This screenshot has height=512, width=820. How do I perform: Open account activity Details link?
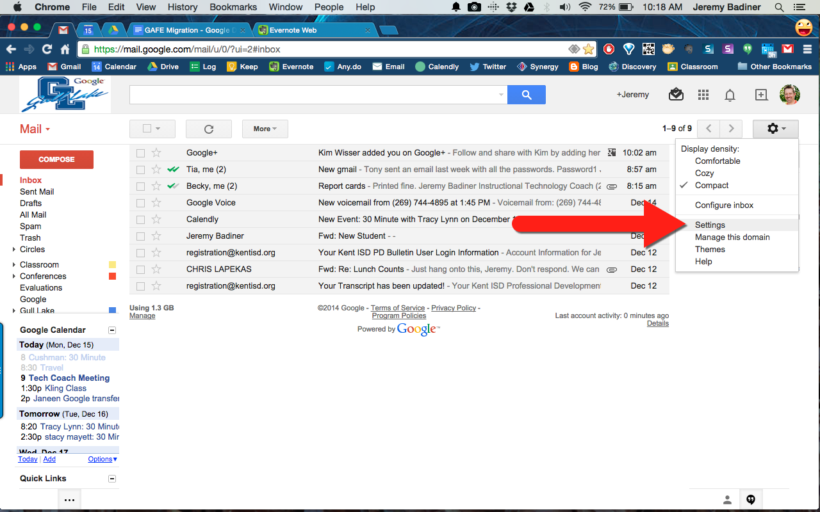click(x=658, y=323)
